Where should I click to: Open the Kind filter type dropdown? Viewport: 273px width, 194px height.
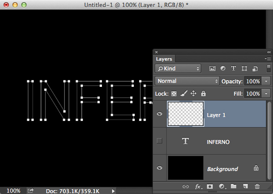coord(178,69)
